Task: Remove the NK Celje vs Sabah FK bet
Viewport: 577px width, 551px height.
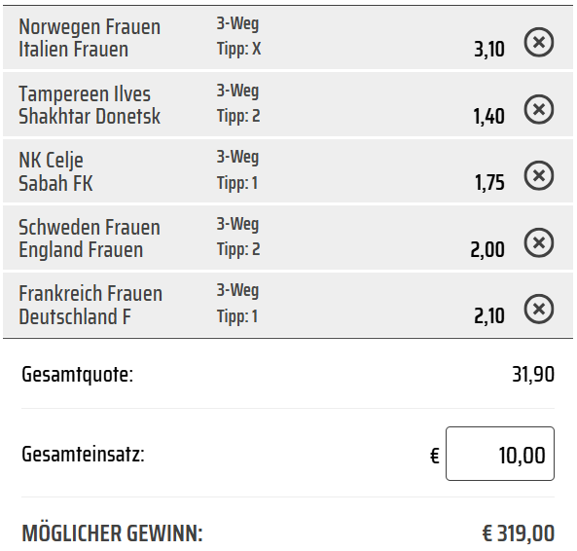Action: (539, 175)
